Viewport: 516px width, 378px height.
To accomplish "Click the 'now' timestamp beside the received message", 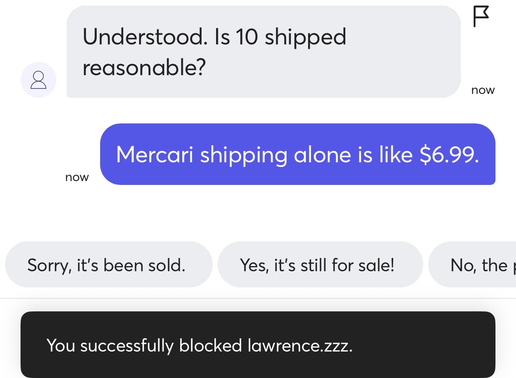I will [x=483, y=90].
